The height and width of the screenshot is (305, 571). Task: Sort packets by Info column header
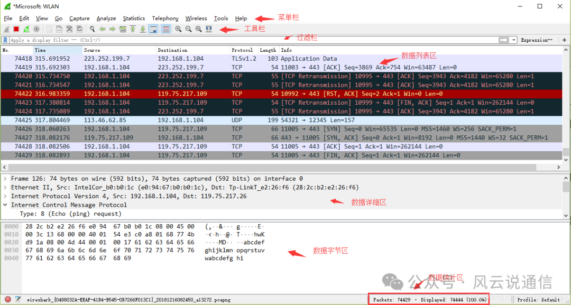(x=421, y=50)
